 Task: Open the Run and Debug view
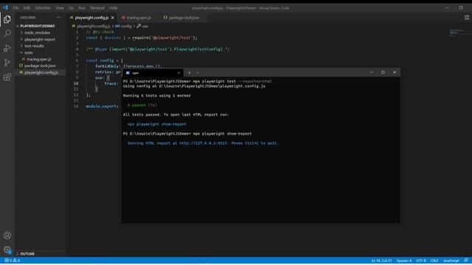tap(7, 48)
